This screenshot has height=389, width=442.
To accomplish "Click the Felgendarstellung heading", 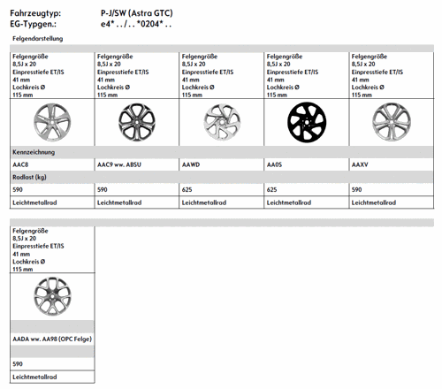I will pos(38,39).
